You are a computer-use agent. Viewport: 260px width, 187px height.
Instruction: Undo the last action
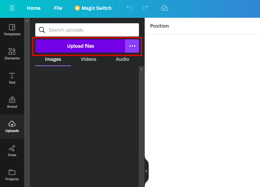[x=130, y=8]
